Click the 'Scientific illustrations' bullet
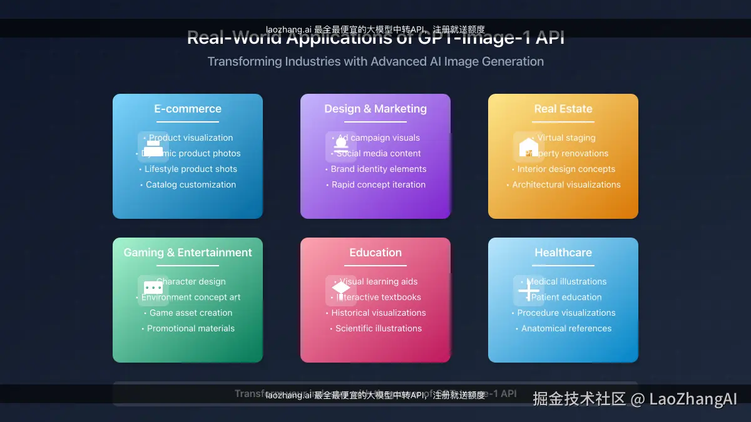 point(375,328)
